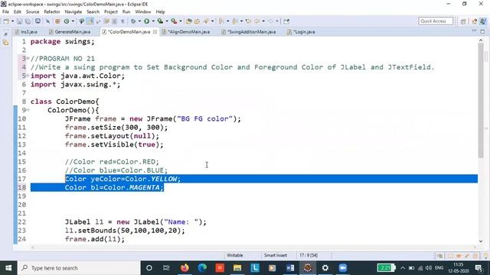Screen dimensions: 490x275
Task: Collapse the imports fold at line 5
Action: coord(28,76)
